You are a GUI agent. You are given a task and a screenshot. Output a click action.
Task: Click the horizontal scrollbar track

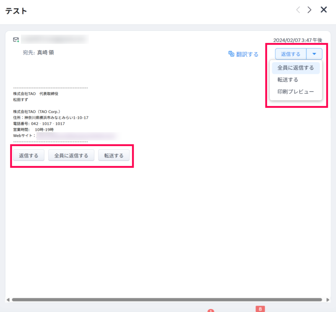click(x=167, y=300)
